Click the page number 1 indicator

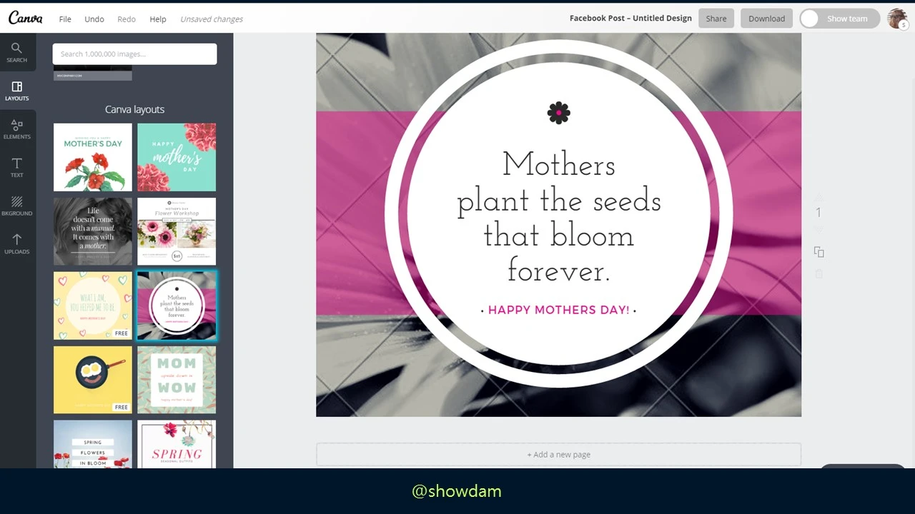(x=818, y=213)
